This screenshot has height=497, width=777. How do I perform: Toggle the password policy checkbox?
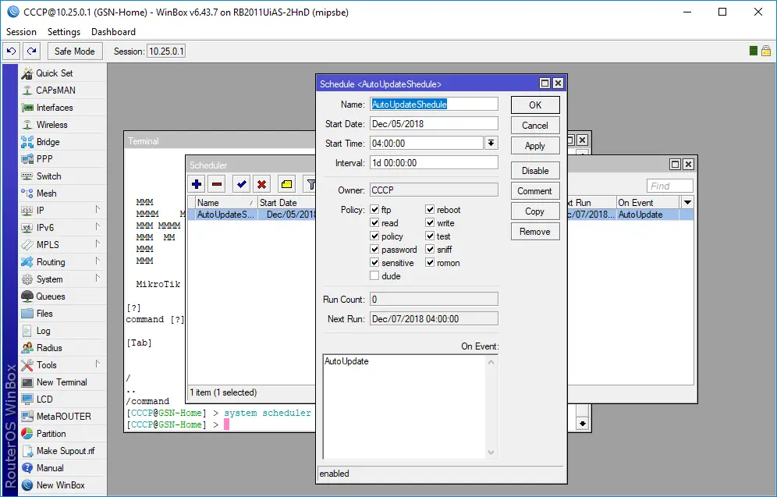[x=374, y=249]
